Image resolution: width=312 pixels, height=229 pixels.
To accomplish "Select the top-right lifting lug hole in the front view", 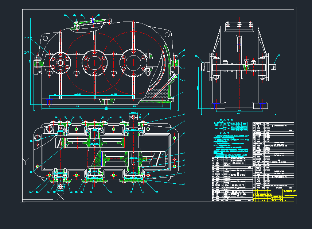I will coord(167,35).
